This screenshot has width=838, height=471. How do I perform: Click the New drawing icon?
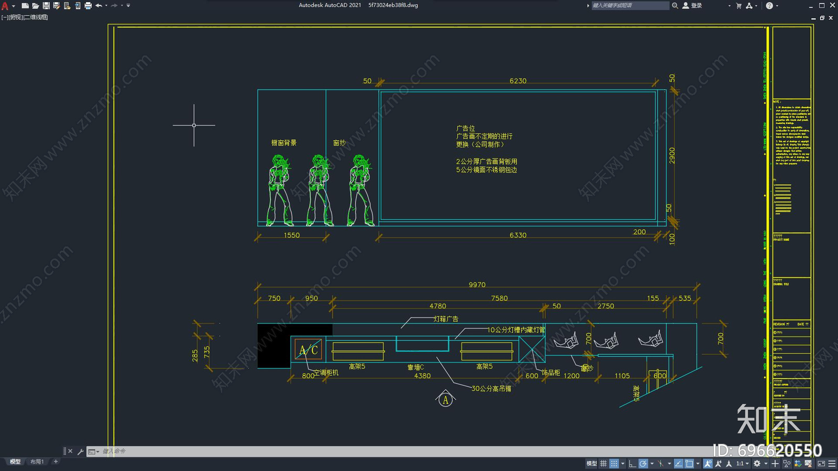pyautogui.click(x=25, y=6)
